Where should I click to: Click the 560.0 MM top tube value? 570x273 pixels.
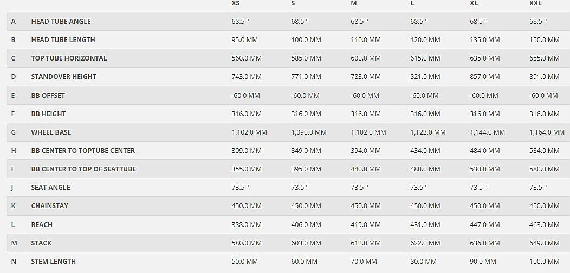[247, 58]
